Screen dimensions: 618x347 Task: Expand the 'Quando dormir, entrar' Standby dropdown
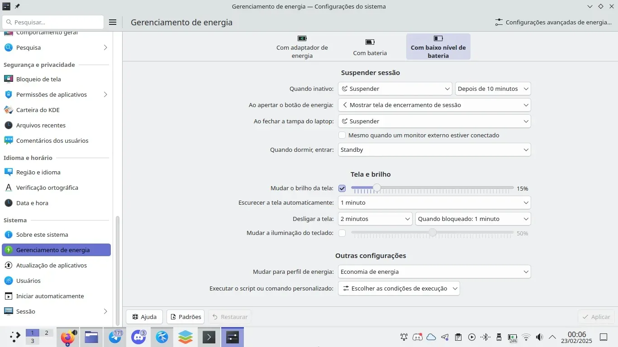(434, 150)
